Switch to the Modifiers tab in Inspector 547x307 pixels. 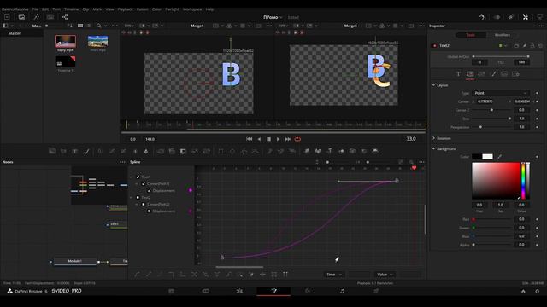[x=503, y=35]
